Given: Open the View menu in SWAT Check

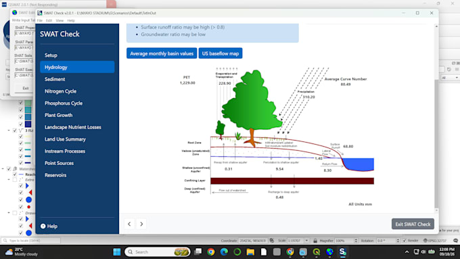Looking at the screenshot, I should (x=60, y=20).
